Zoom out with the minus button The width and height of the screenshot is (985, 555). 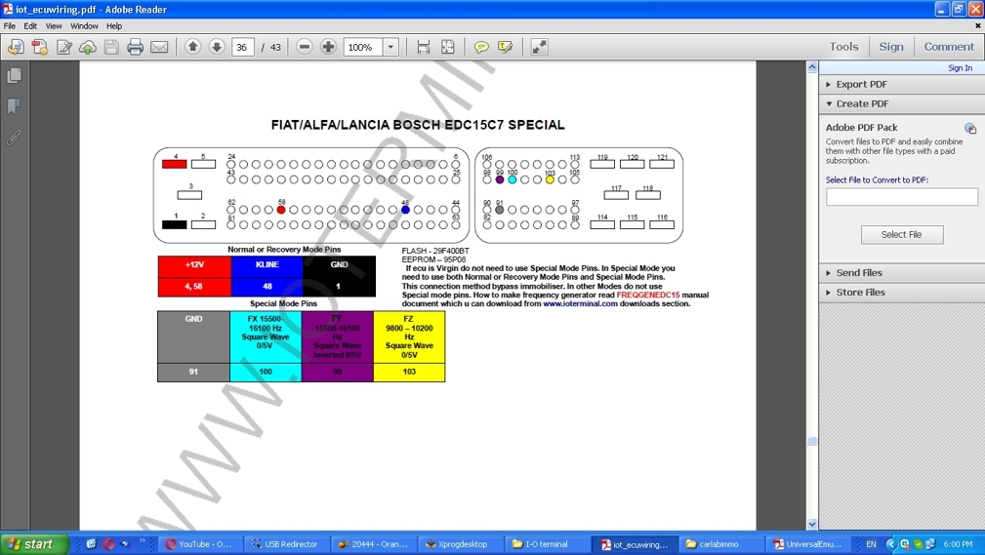[x=304, y=47]
